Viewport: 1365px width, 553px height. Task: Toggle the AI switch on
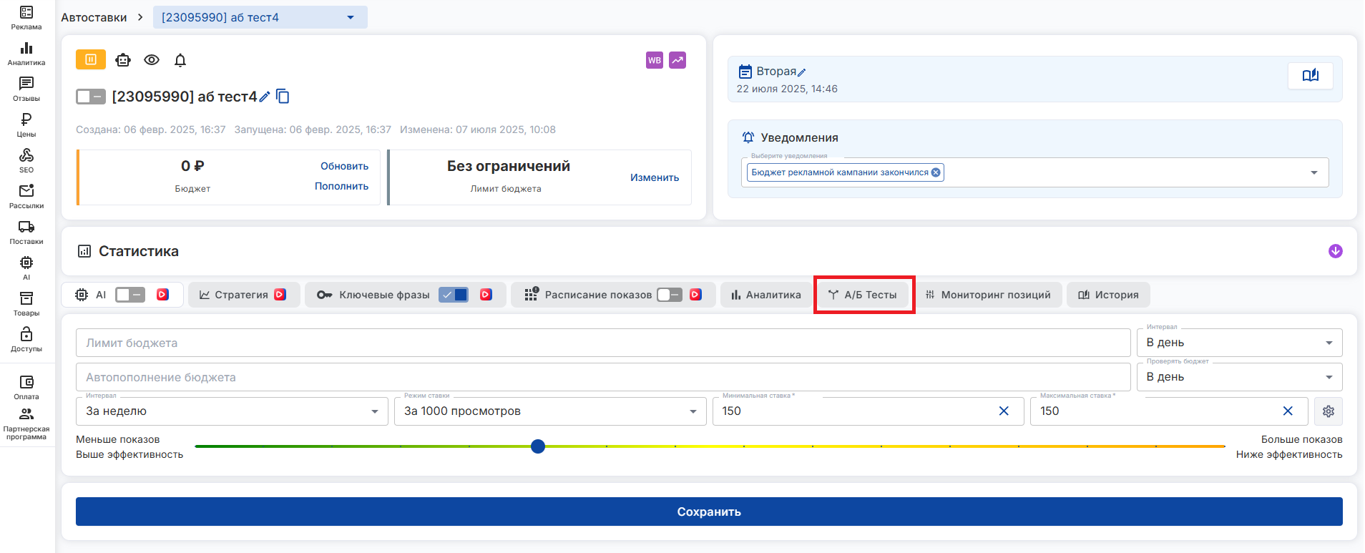click(x=130, y=295)
